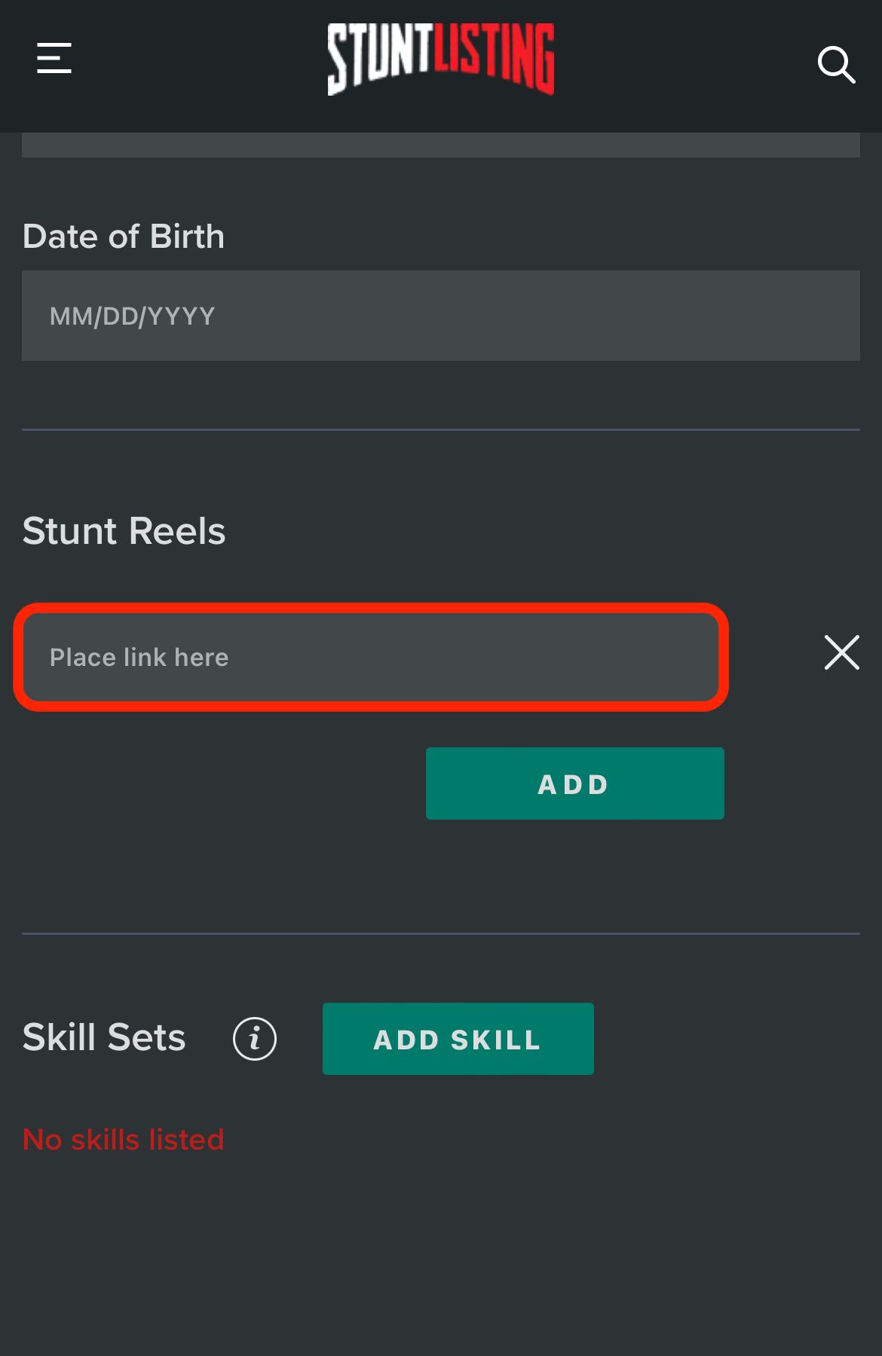Click the red No skills listed message
Viewport: 882px width, 1356px height.
pyautogui.click(x=124, y=1139)
